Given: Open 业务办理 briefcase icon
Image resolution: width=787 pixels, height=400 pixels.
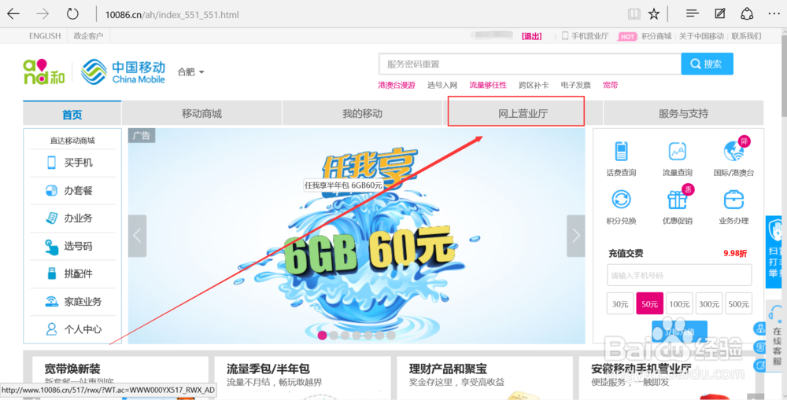Looking at the screenshot, I should (733, 200).
